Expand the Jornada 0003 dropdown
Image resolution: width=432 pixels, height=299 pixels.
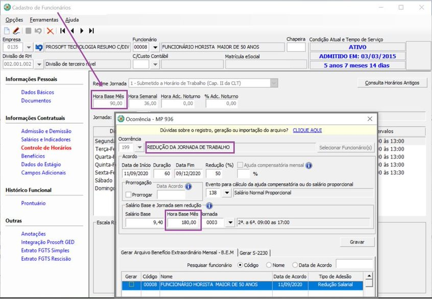click(x=229, y=223)
